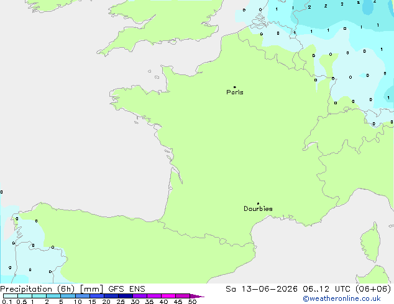The height and width of the screenshot is (304, 394).
Task: Click the '(06+06)' forecast offset text
Action: pyautogui.click(x=373, y=289)
